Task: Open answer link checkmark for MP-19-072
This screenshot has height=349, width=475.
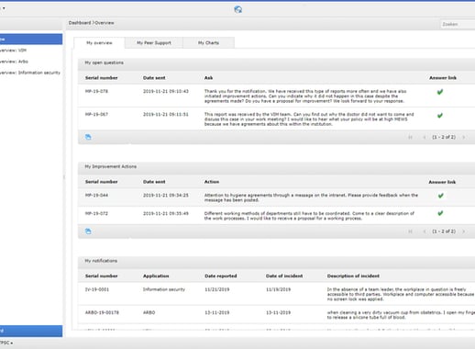Action: point(440,213)
